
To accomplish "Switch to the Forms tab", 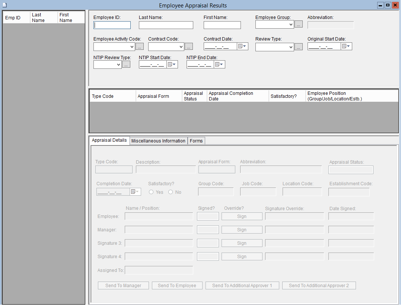I will click(196, 141).
